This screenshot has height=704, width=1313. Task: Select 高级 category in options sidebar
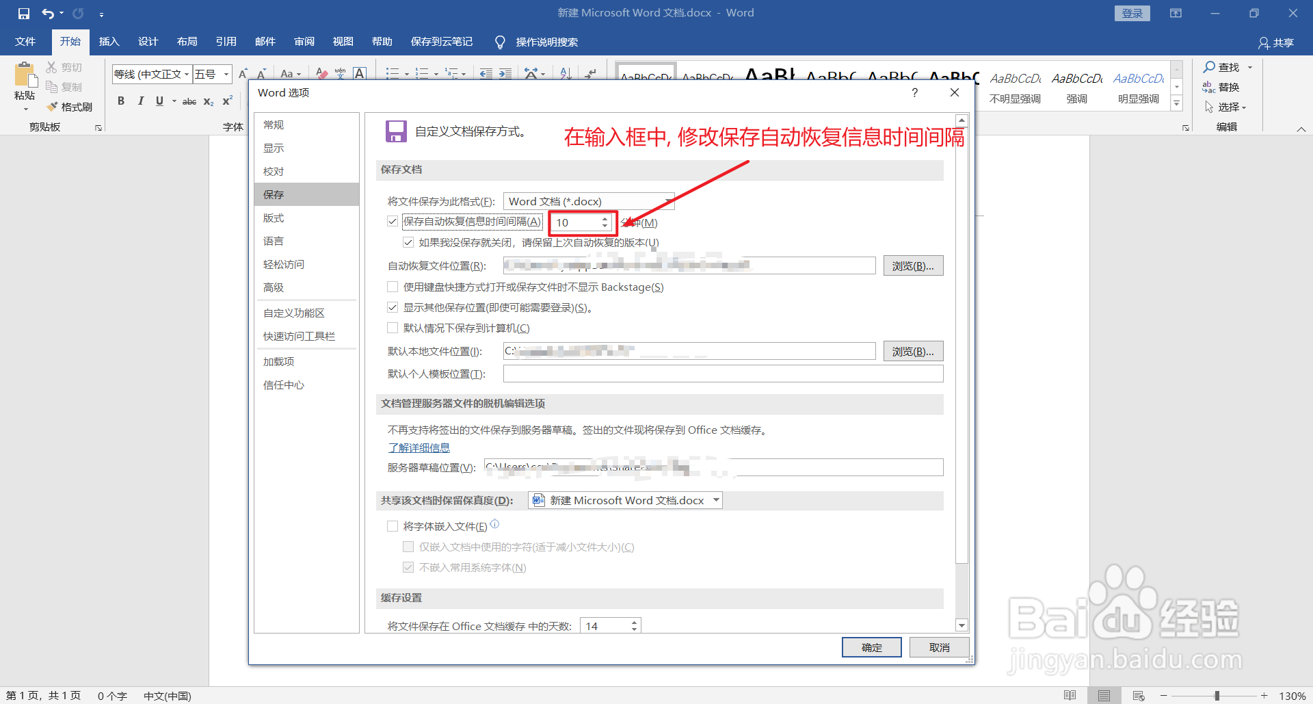pyautogui.click(x=306, y=287)
